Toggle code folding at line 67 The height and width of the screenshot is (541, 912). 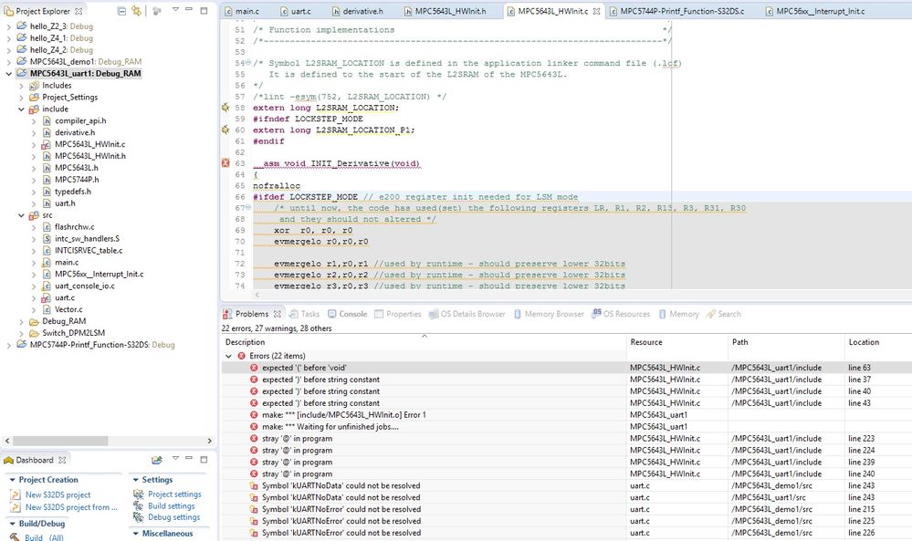click(248, 207)
